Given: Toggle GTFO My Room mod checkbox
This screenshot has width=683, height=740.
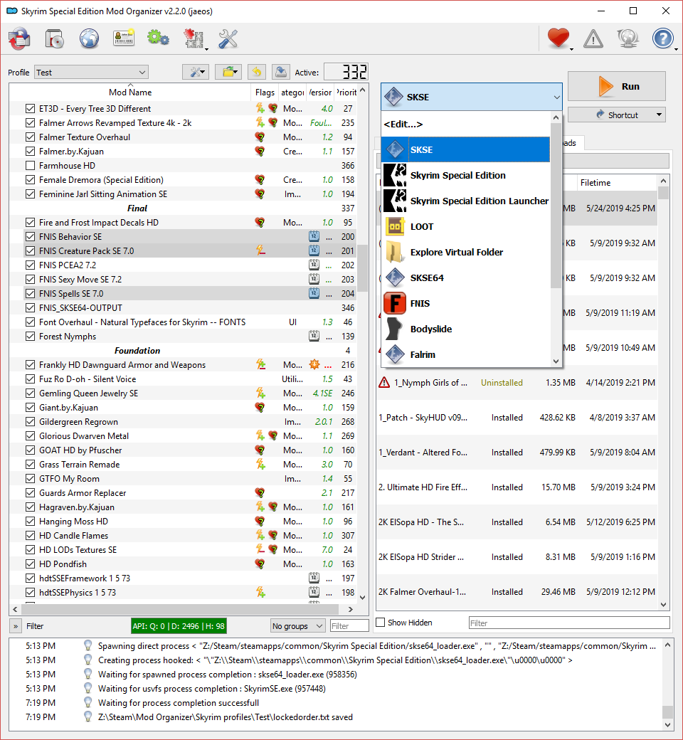Looking at the screenshot, I should (30, 479).
